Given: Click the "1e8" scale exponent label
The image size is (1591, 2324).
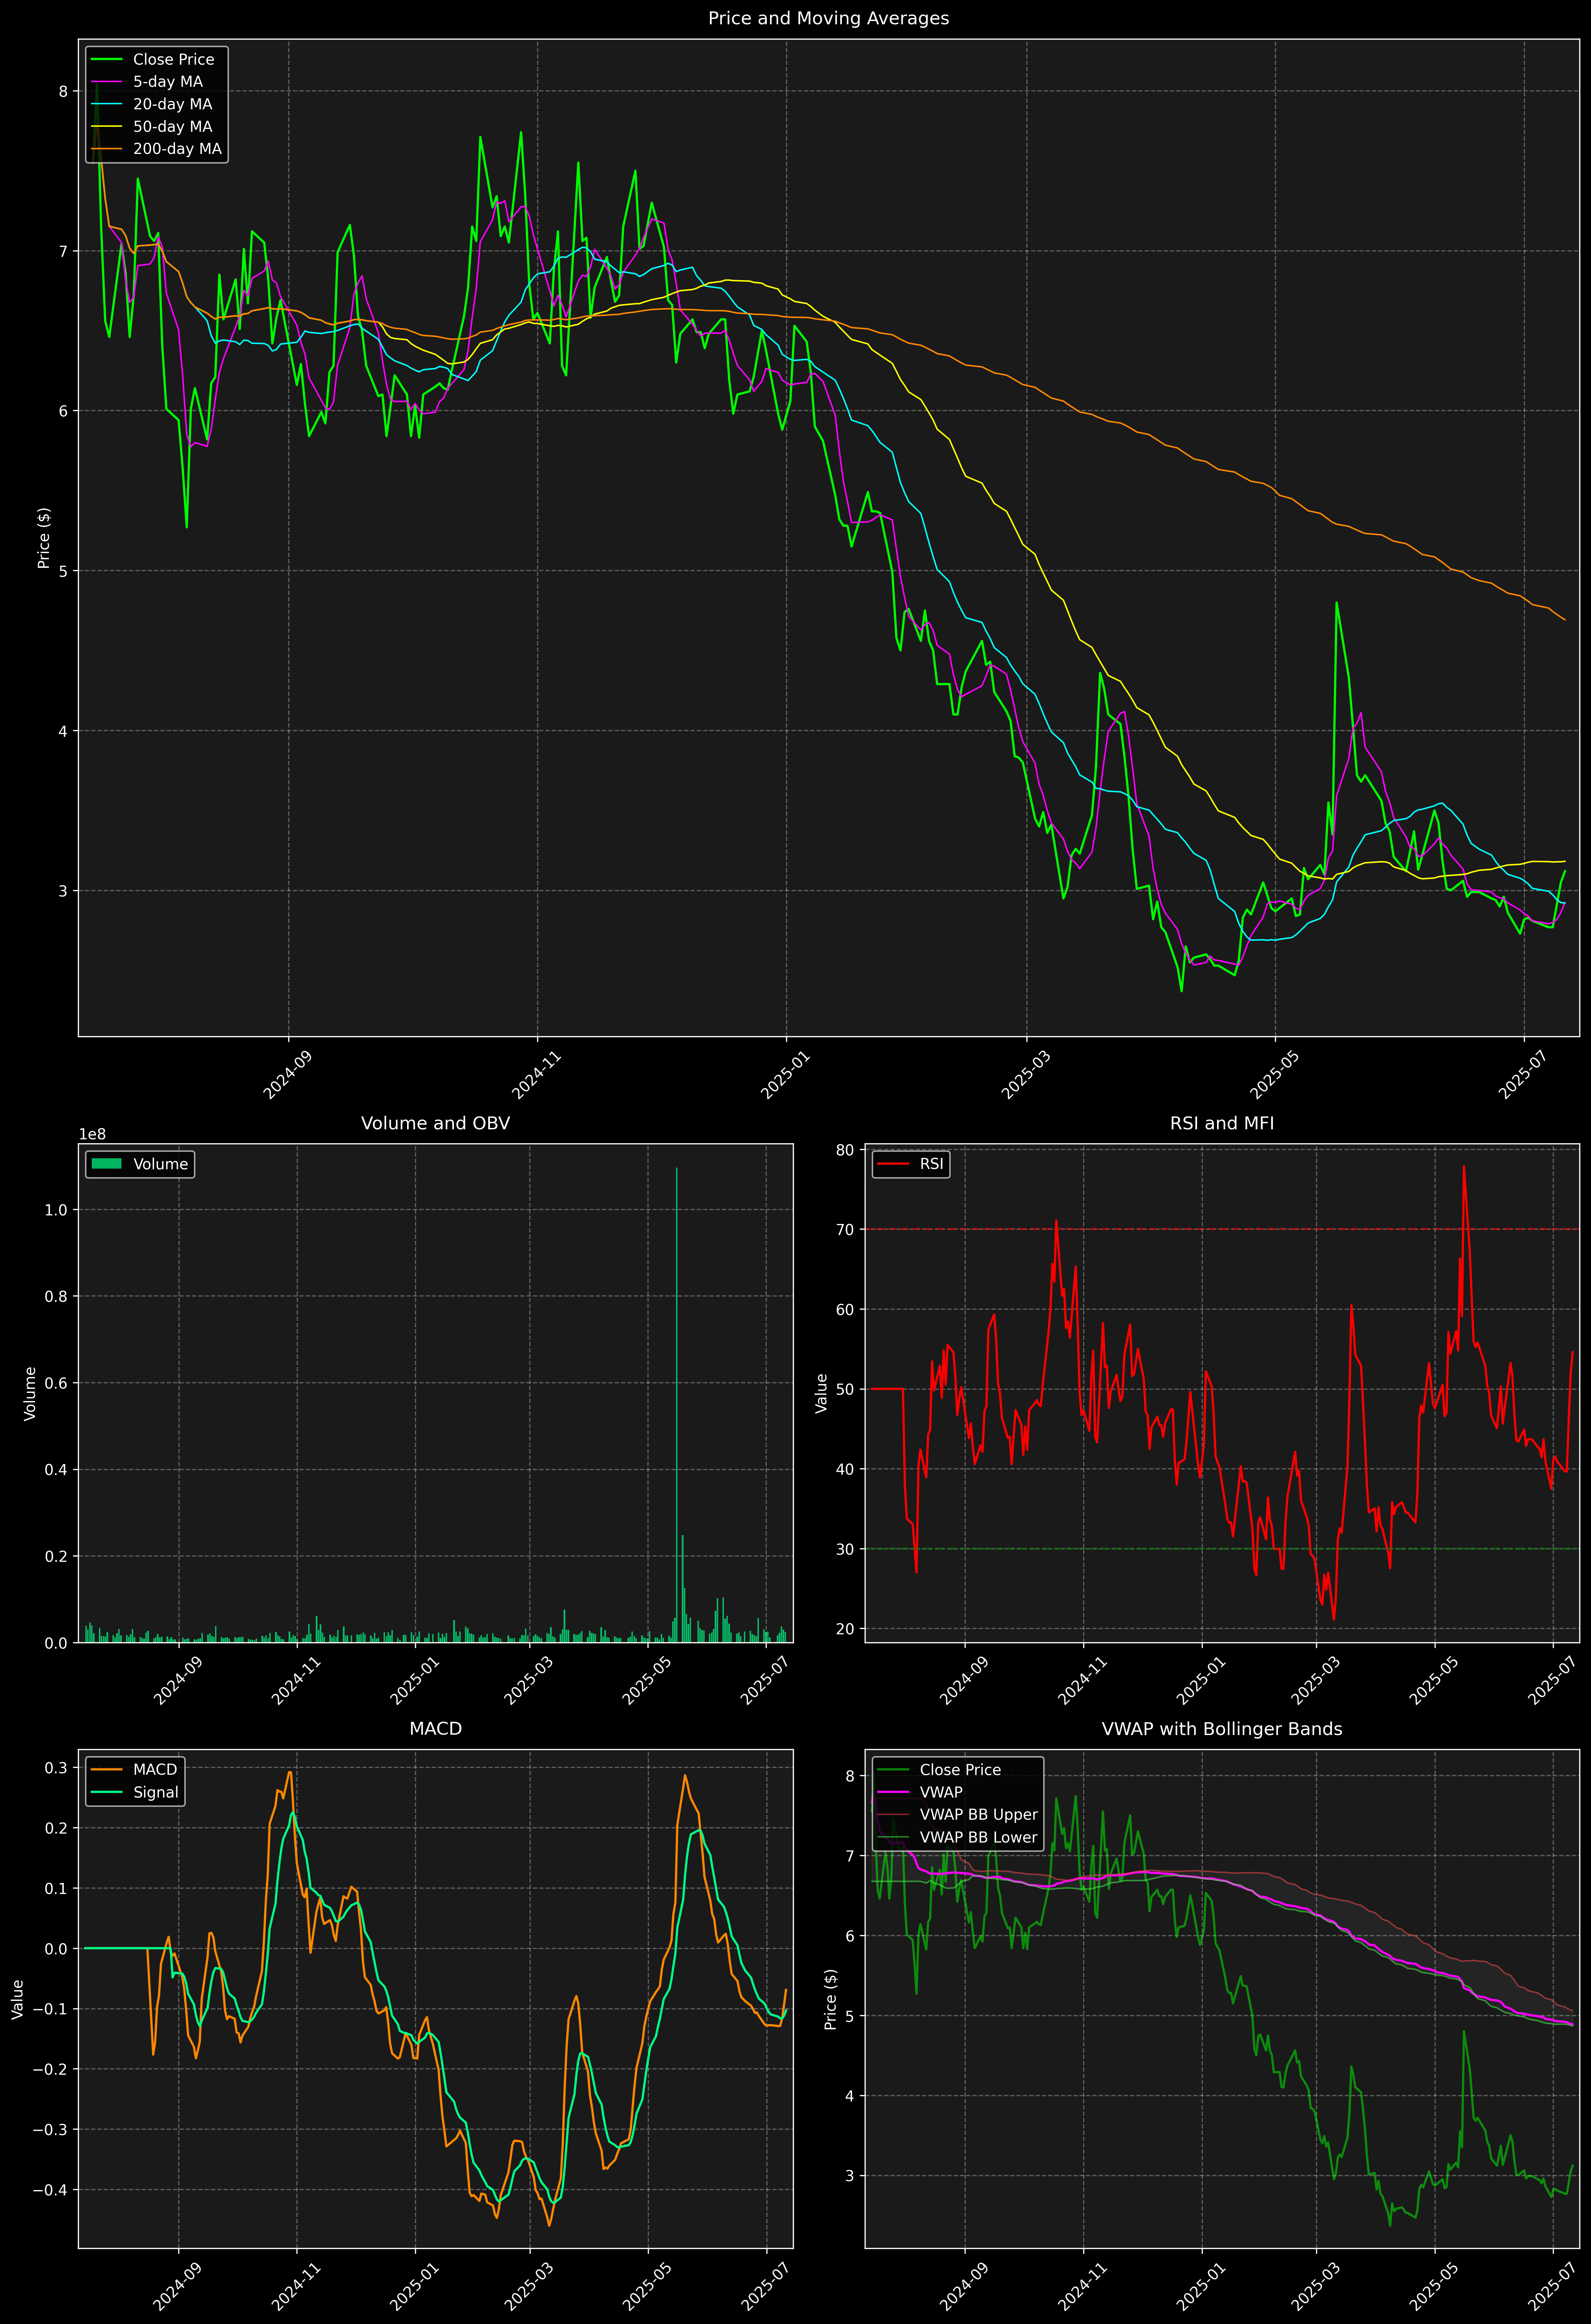Looking at the screenshot, I should (92, 1134).
